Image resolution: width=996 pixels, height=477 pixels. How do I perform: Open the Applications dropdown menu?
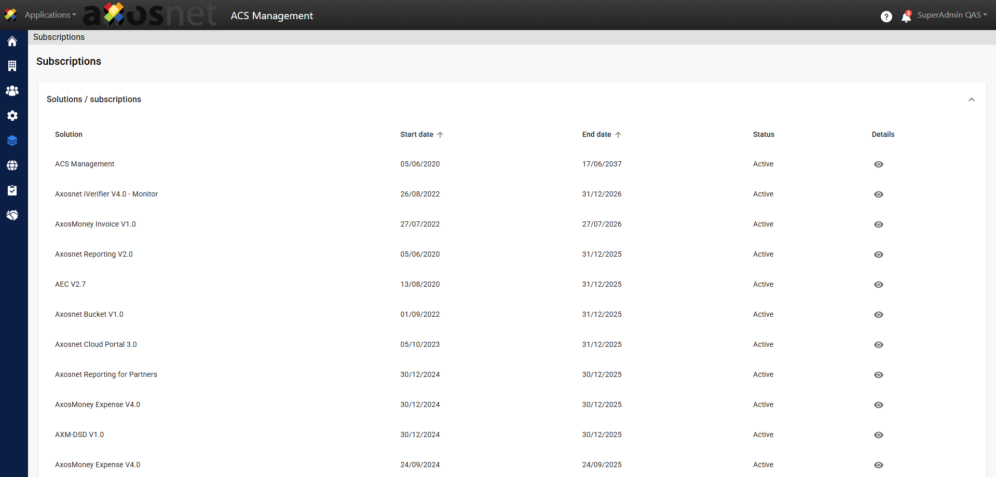(50, 15)
